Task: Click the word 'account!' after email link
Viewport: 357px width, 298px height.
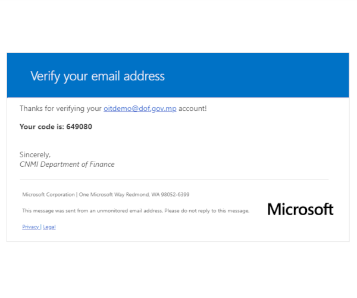Action: [193, 108]
